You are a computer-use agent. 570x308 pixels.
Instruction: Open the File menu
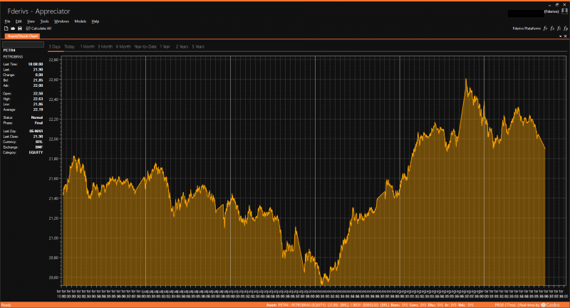point(7,21)
